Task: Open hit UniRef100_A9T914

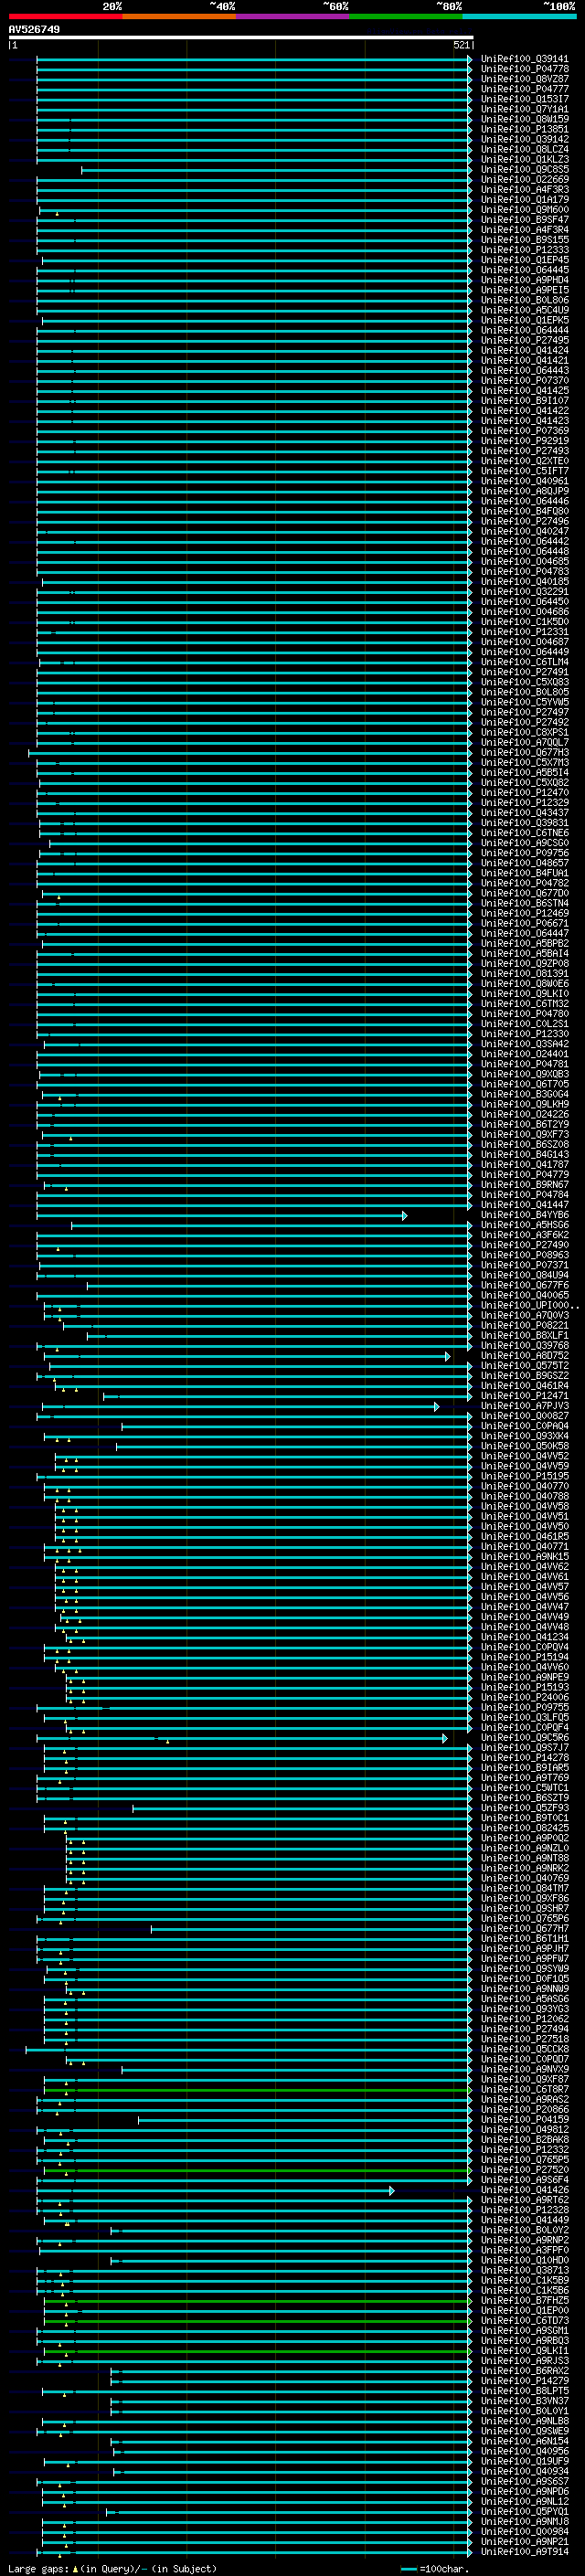Action: 525,2552
